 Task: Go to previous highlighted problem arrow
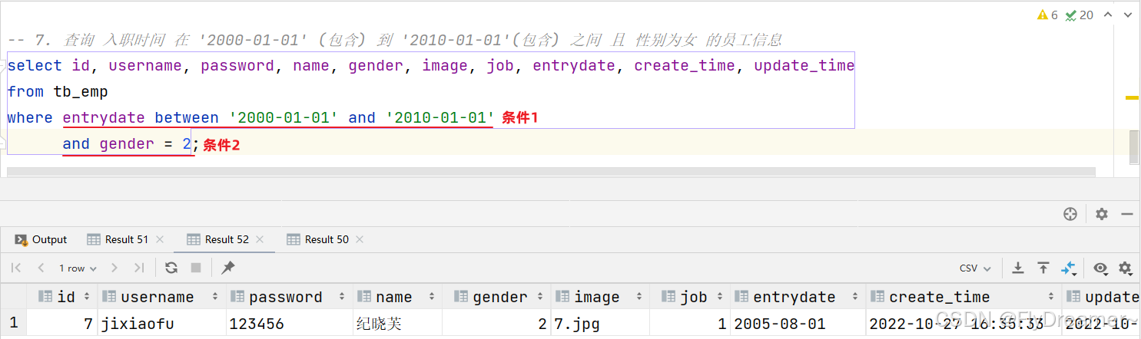pos(1108,15)
